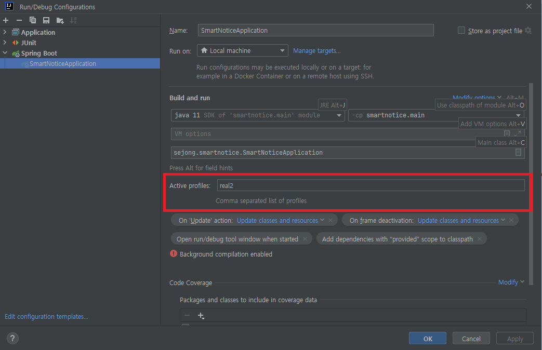
Task: Click the Cancel button
Action: tap(471, 338)
